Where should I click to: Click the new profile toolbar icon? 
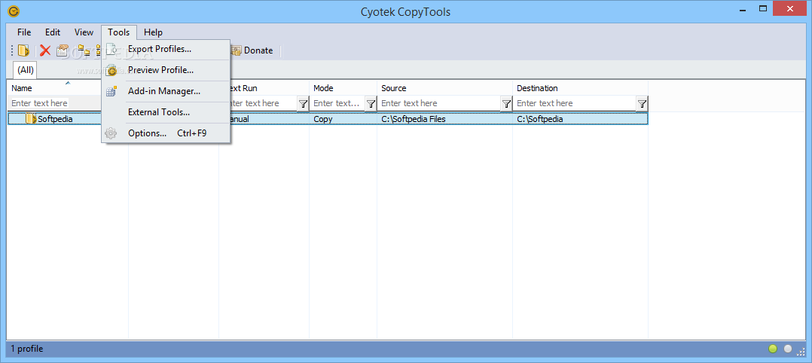coord(23,50)
